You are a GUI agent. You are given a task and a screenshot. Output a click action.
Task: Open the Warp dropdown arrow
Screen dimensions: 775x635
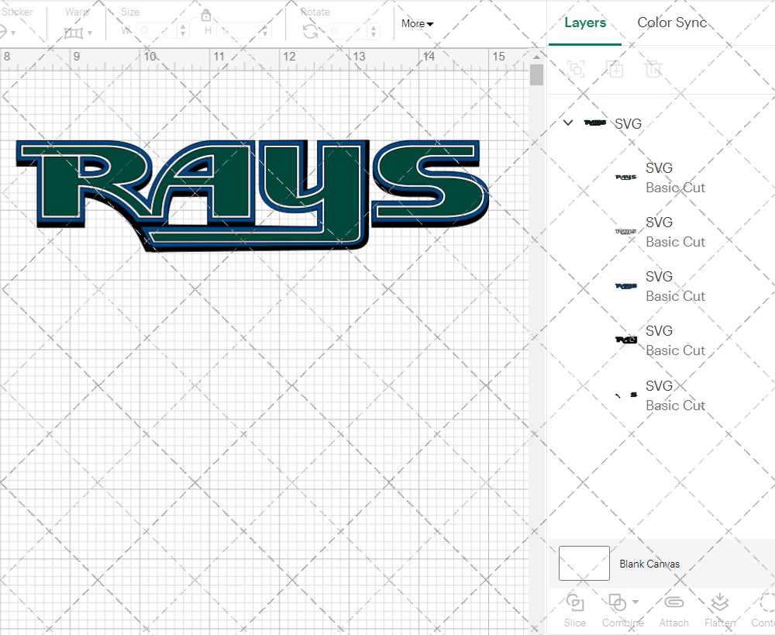point(90,33)
